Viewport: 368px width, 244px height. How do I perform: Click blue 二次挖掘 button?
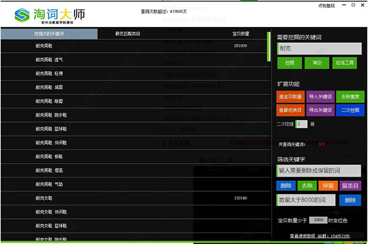tap(350, 110)
